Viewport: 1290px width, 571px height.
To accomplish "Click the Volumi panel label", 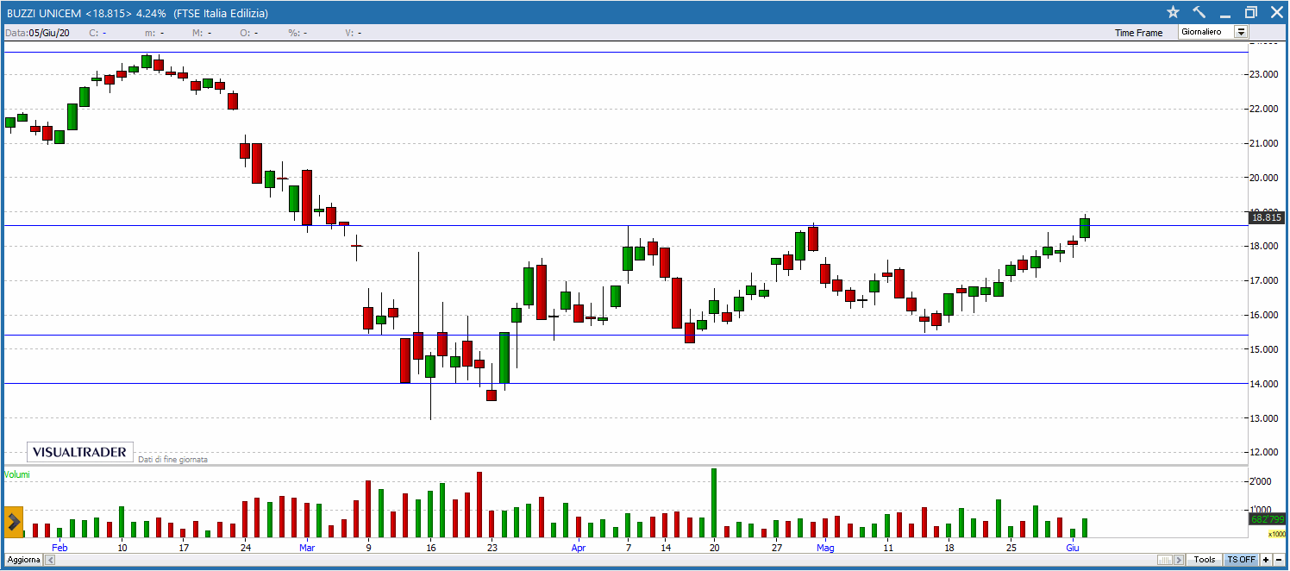I will click(16, 474).
